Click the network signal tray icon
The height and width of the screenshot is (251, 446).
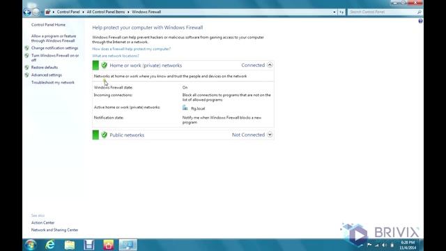click(377, 245)
